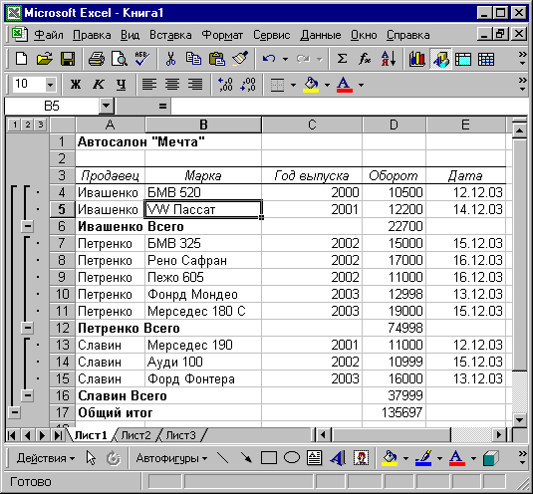Open the Автофигуры shapes button
The width and height of the screenshot is (533, 494).
coord(171,458)
